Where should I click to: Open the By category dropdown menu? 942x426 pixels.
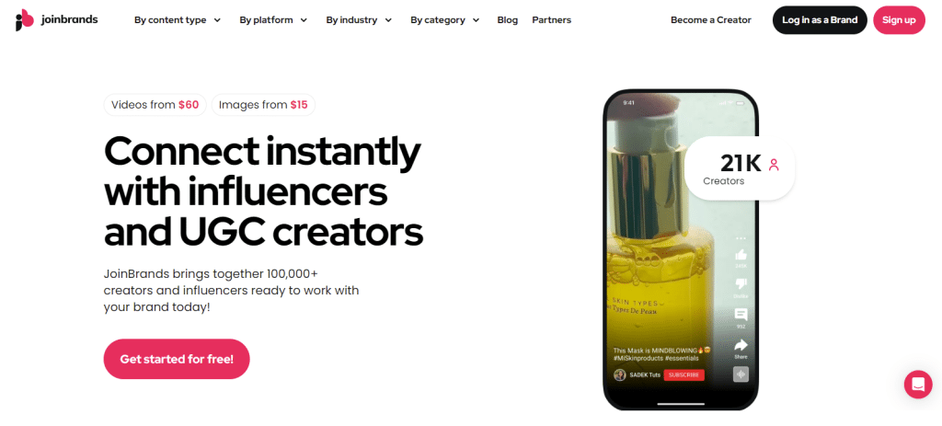(x=445, y=20)
